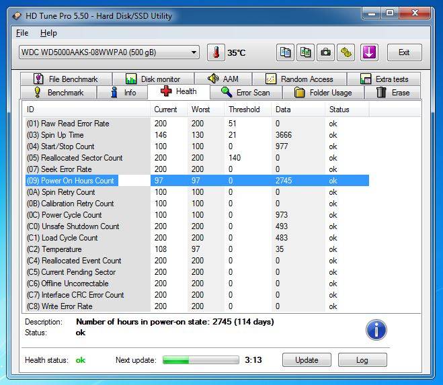The image size is (443, 385).
Task: Minimize the HD Tune Pro window
Action: coord(372,13)
